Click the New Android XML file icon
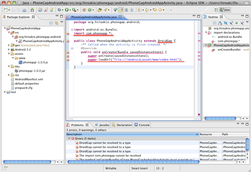The width and height of the screenshot is (251, 172). pos(51,10)
